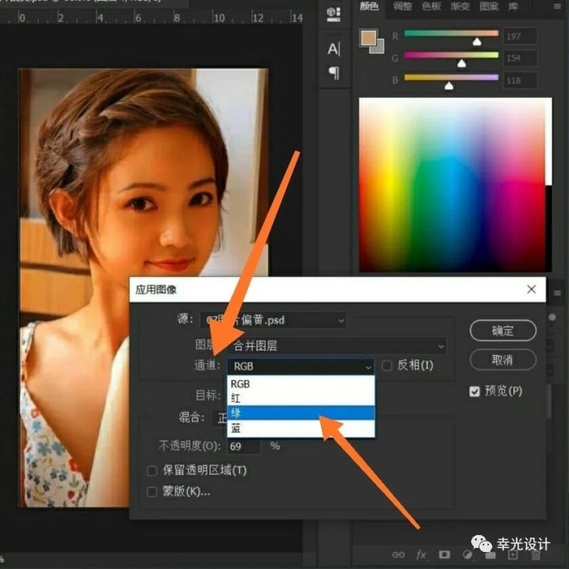Open the 3D panel icon in the collapsed dock
The width and height of the screenshot is (569, 569).
(333, 15)
